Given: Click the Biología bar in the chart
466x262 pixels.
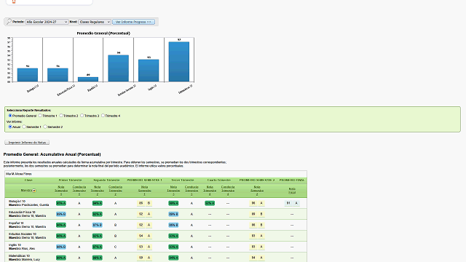Looking at the screenshot, I should tap(28, 75).
